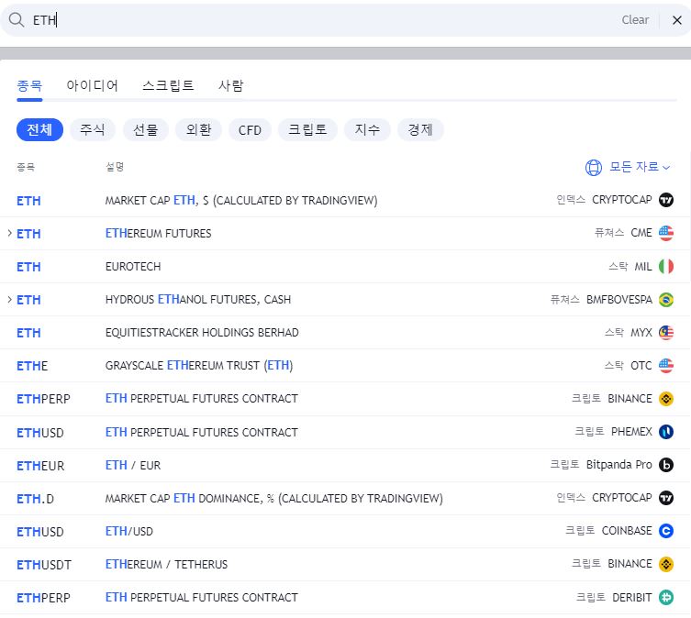Switch to the 사람 tab
The image size is (691, 618).
pos(231,85)
